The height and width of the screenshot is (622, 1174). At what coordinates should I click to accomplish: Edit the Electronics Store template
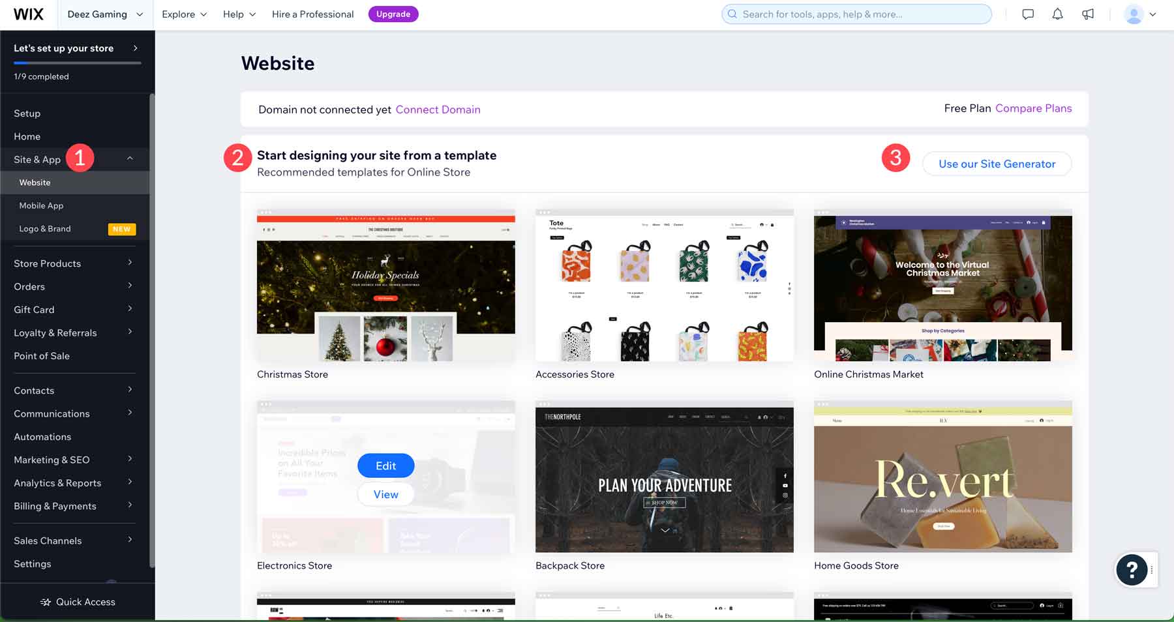(x=385, y=466)
